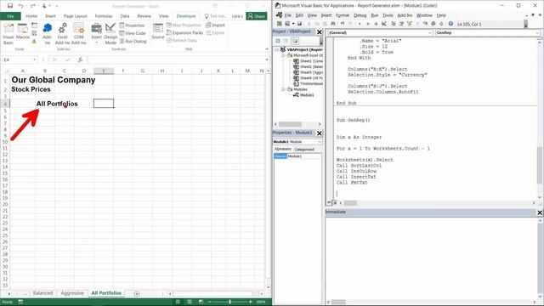Screen dimensions: 544x306
Task: Save the project from the VBA toolbar
Action: coord(299,24)
